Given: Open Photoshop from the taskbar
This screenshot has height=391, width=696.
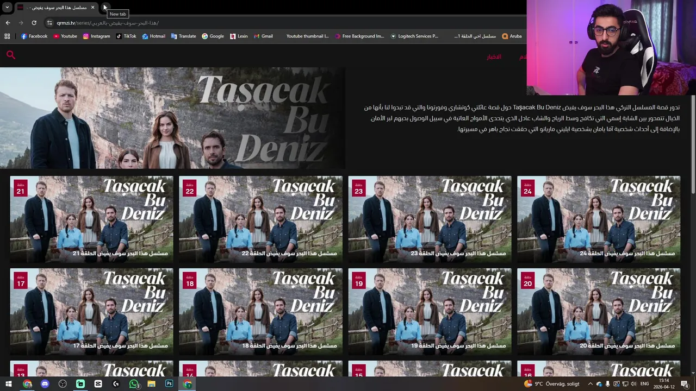Looking at the screenshot, I should tap(169, 384).
